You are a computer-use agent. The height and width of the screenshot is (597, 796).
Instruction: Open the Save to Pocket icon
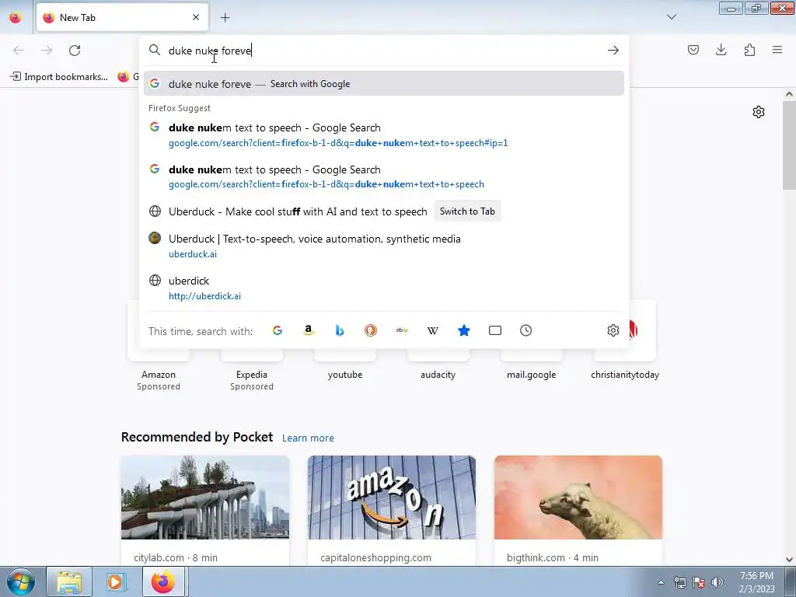(693, 50)
